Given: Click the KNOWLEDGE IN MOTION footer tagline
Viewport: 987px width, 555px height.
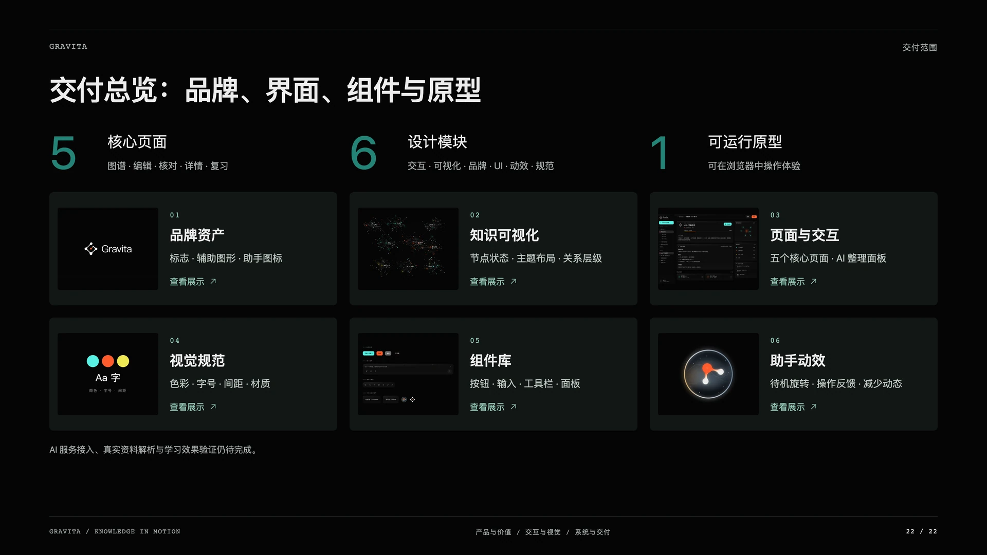Looking at the screenshot, I should pos(137,531).
